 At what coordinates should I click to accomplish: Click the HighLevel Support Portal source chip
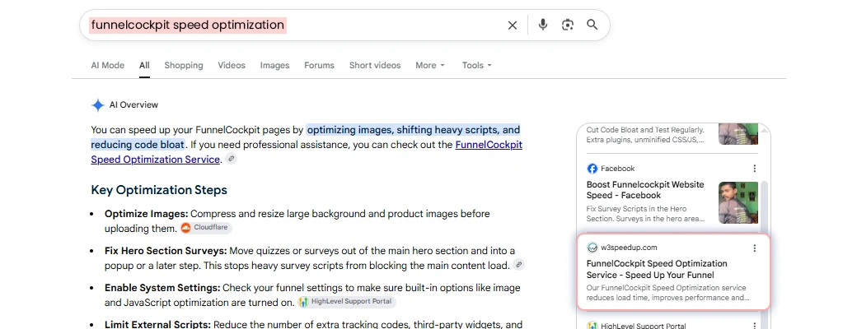pos(347,302)
